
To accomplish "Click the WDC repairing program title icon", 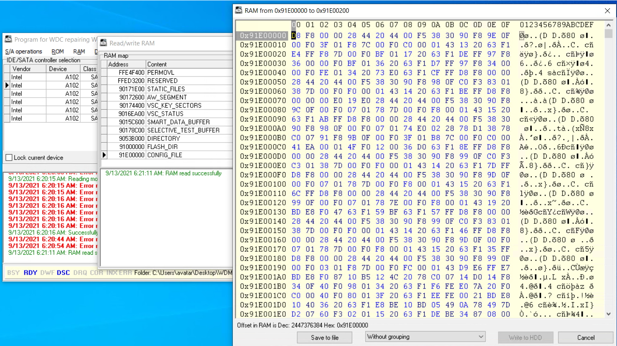I will click(x=8, y=39).
